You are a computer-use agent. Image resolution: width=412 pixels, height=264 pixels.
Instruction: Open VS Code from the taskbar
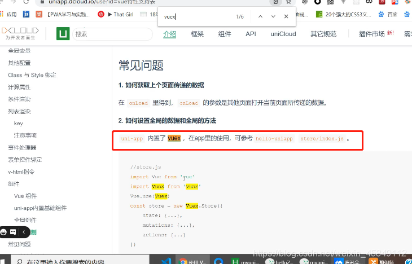coord(166,261)
